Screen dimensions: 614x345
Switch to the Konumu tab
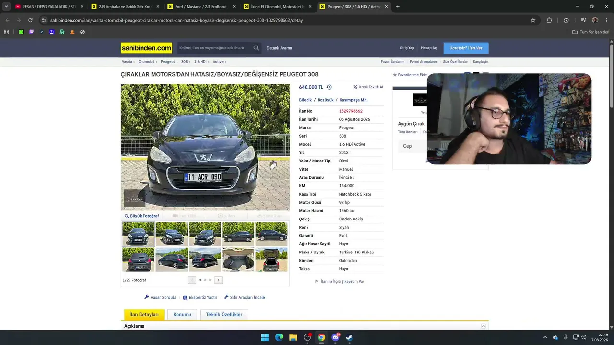(182, 314)
